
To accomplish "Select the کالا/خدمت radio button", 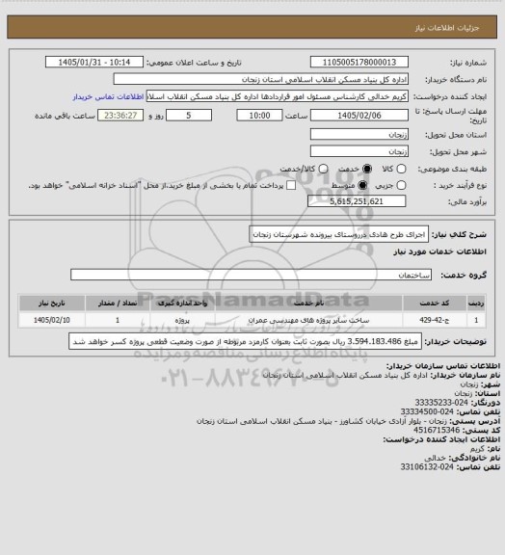I will 323,170.
